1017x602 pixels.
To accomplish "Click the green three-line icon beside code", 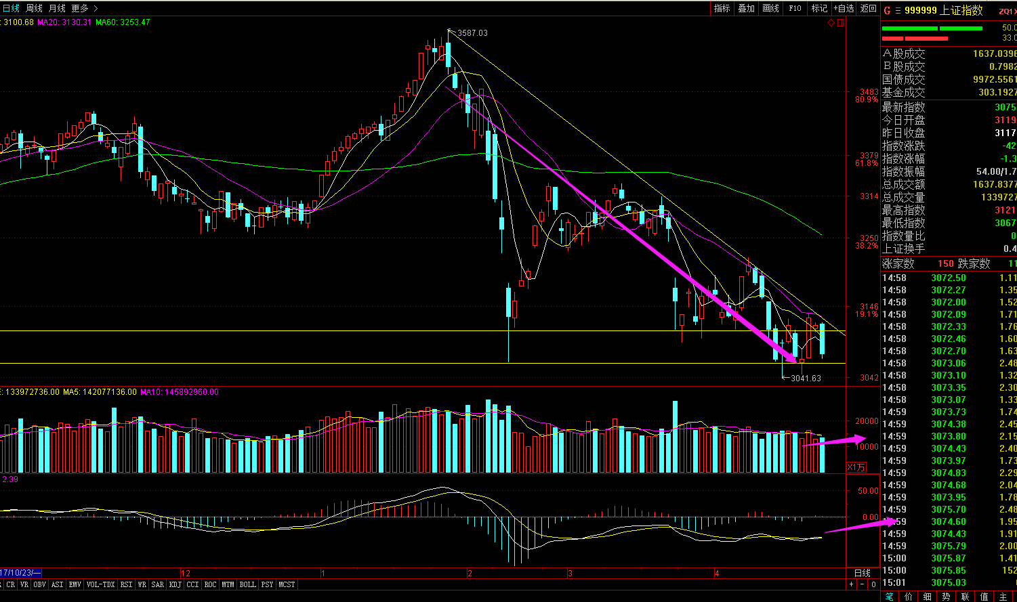I will click(898, 10).
